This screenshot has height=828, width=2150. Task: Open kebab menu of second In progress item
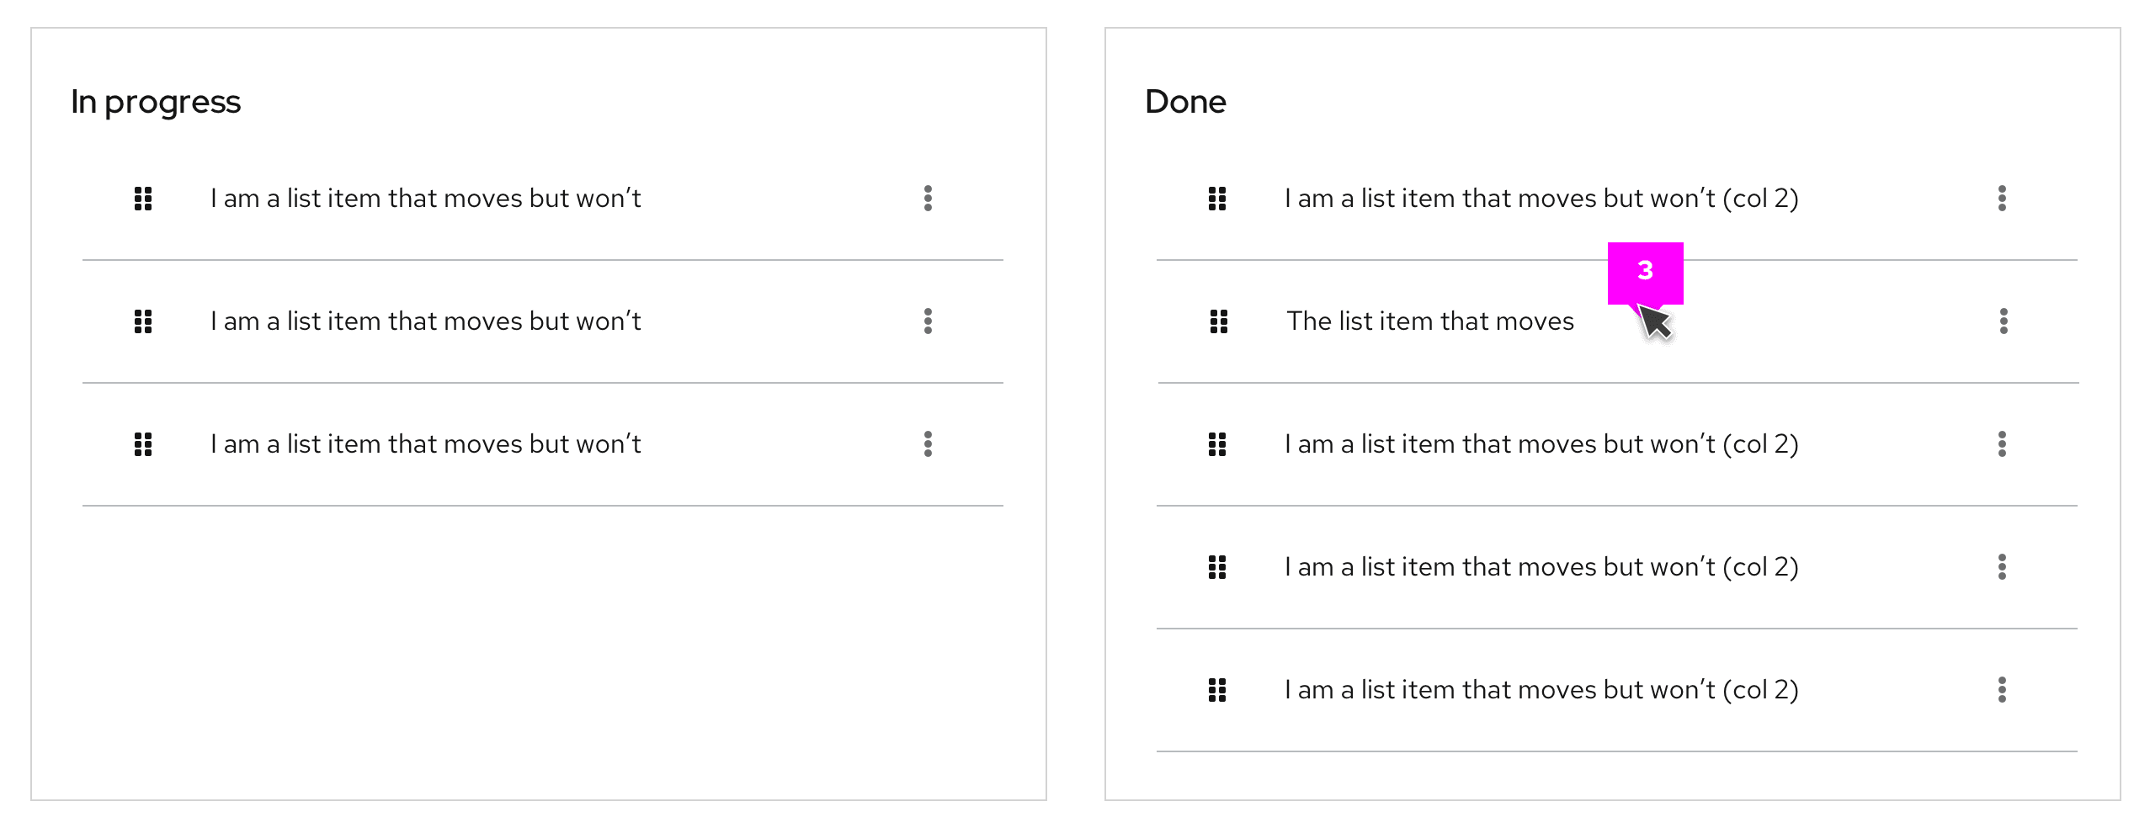point(928,321)
